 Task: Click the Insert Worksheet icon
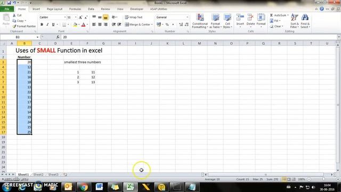click(65, 174)
